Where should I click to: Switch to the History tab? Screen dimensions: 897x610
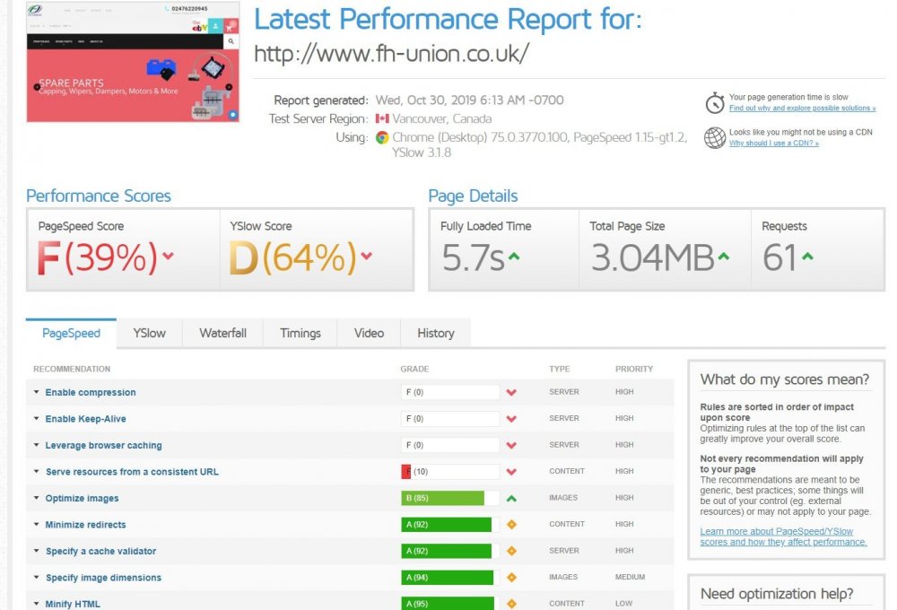coord(435,333)
